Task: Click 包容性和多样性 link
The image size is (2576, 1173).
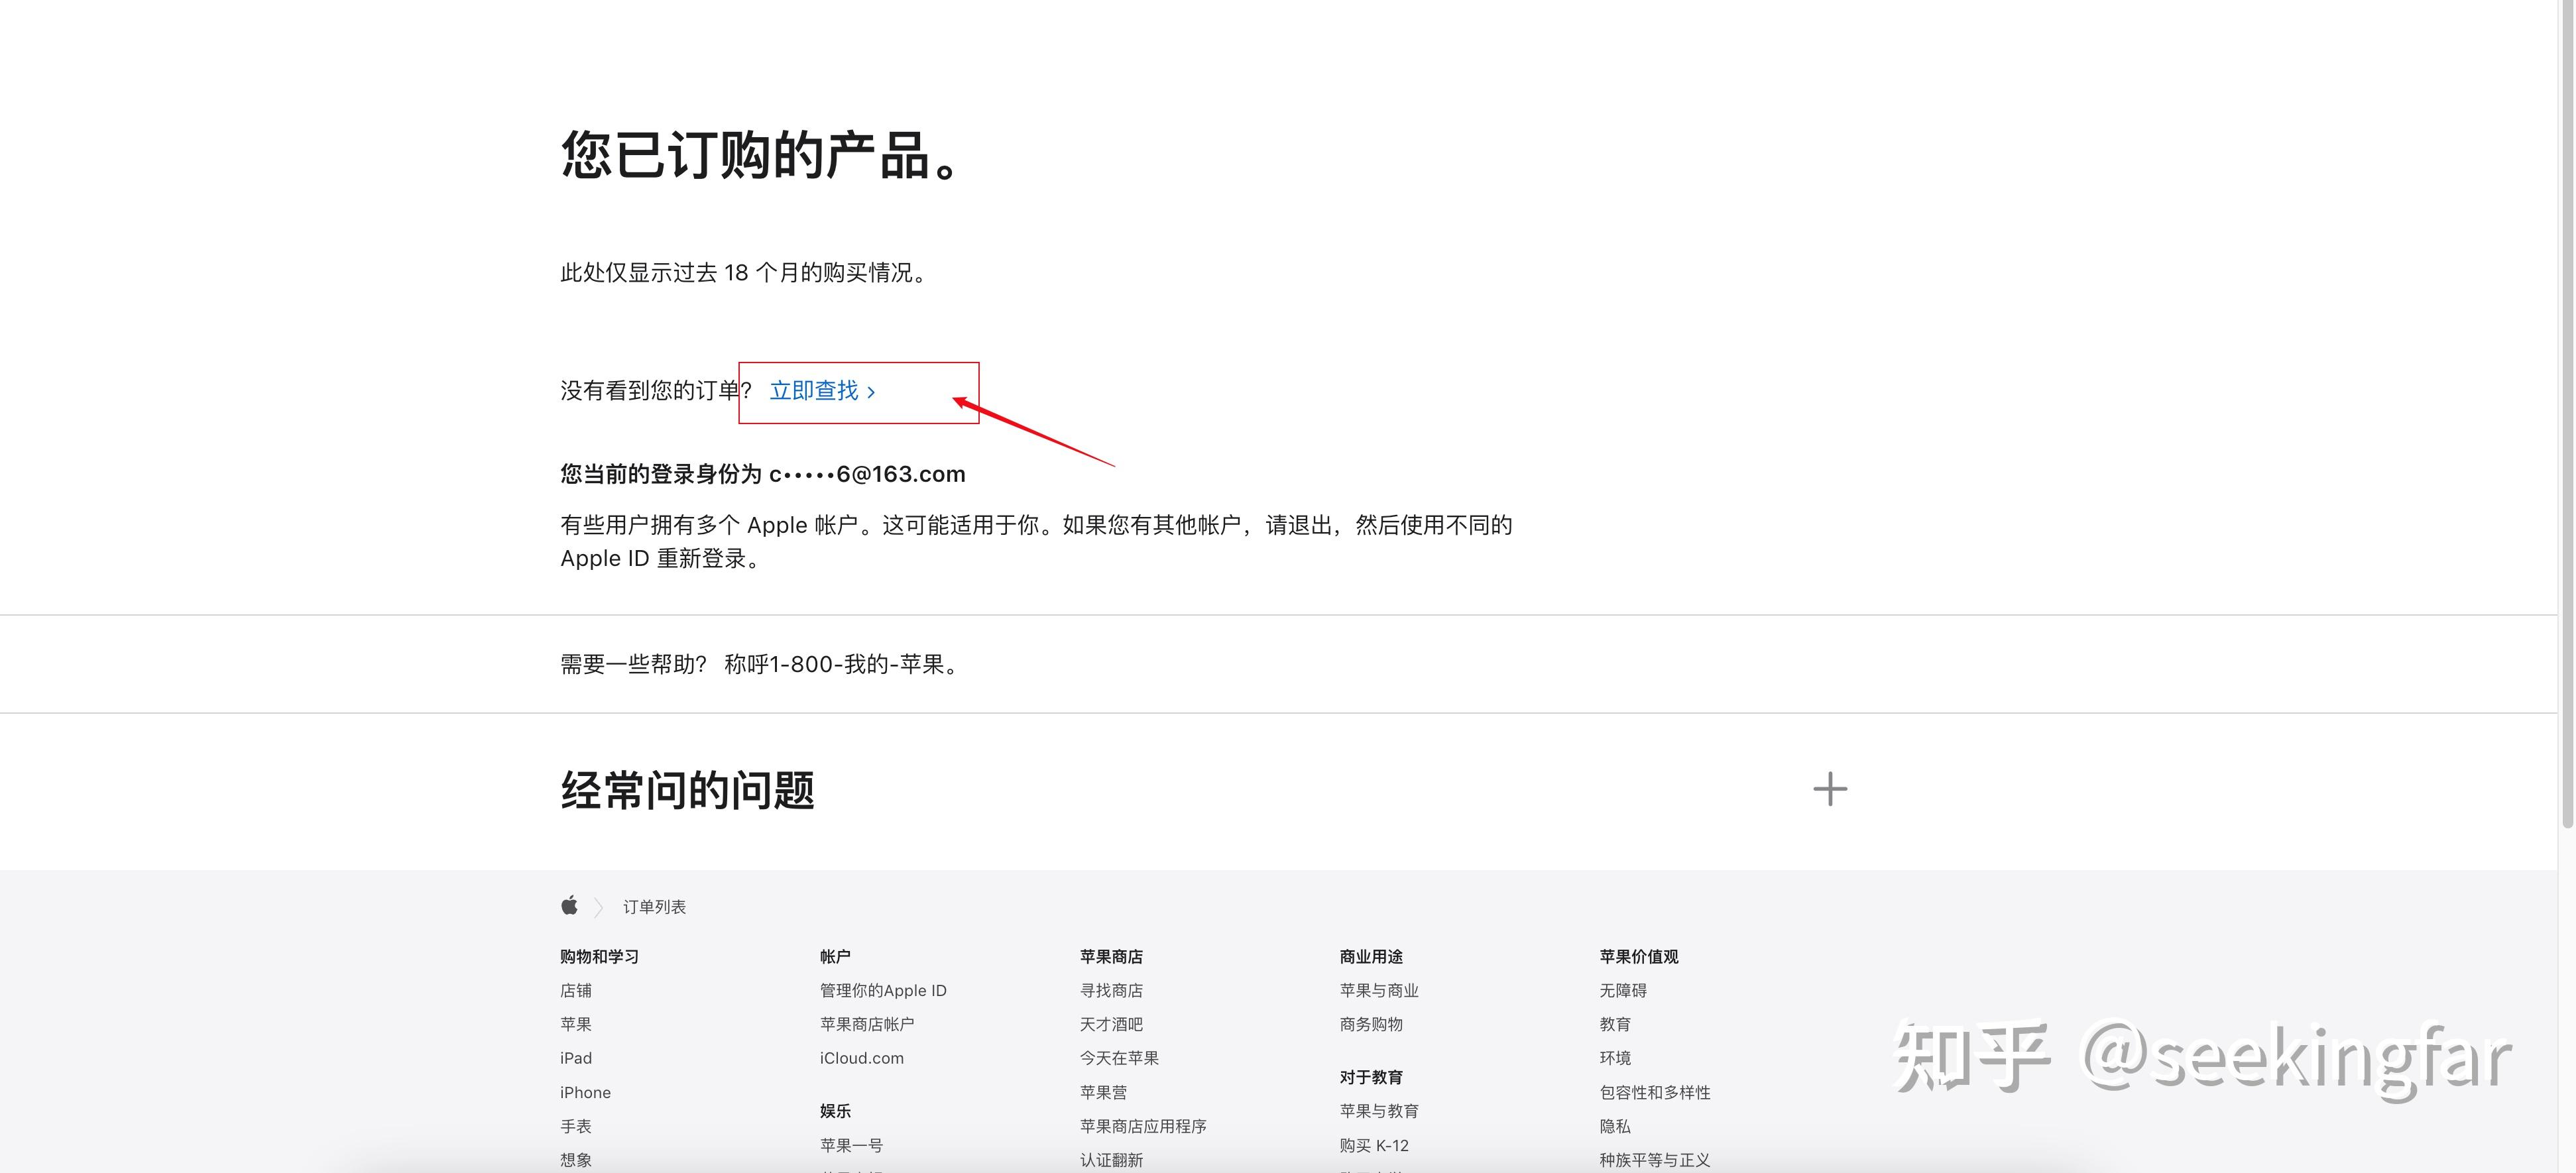Action: pos(1654,1092)
